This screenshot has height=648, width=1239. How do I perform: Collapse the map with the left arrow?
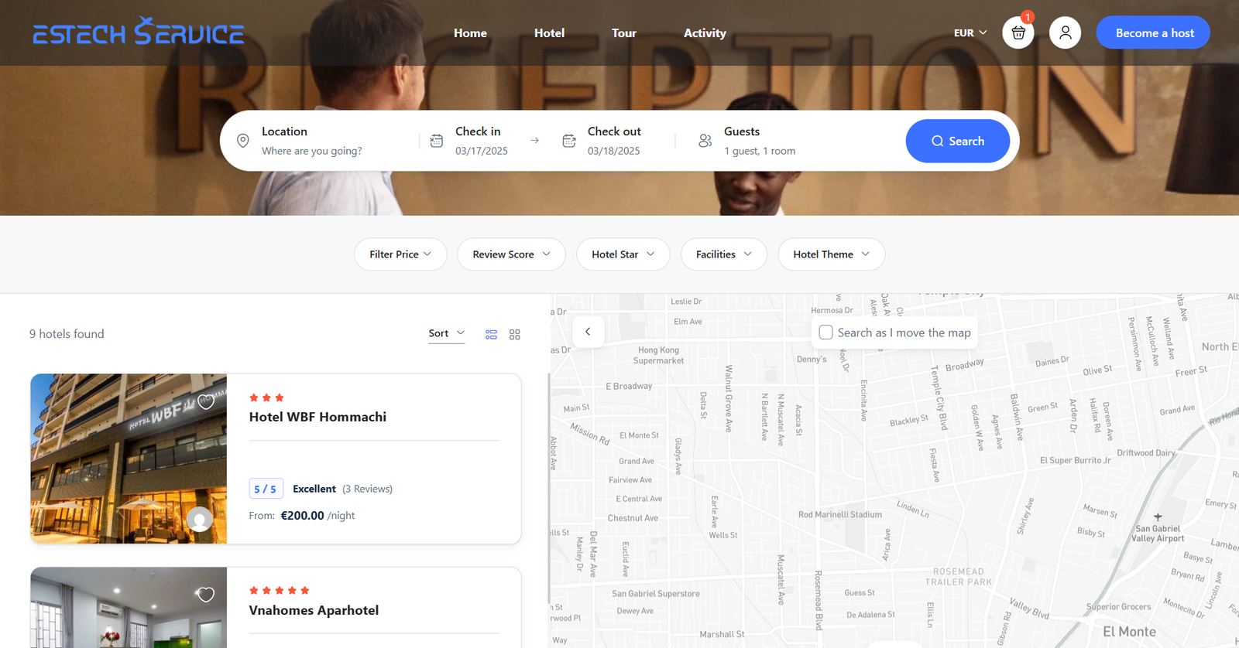pos(588,332)
